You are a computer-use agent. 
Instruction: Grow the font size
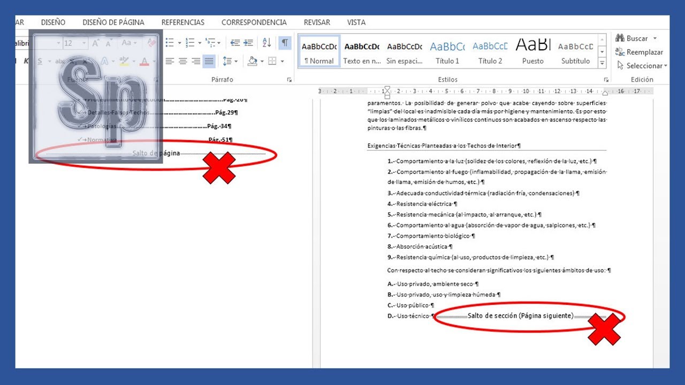[95, 43]
